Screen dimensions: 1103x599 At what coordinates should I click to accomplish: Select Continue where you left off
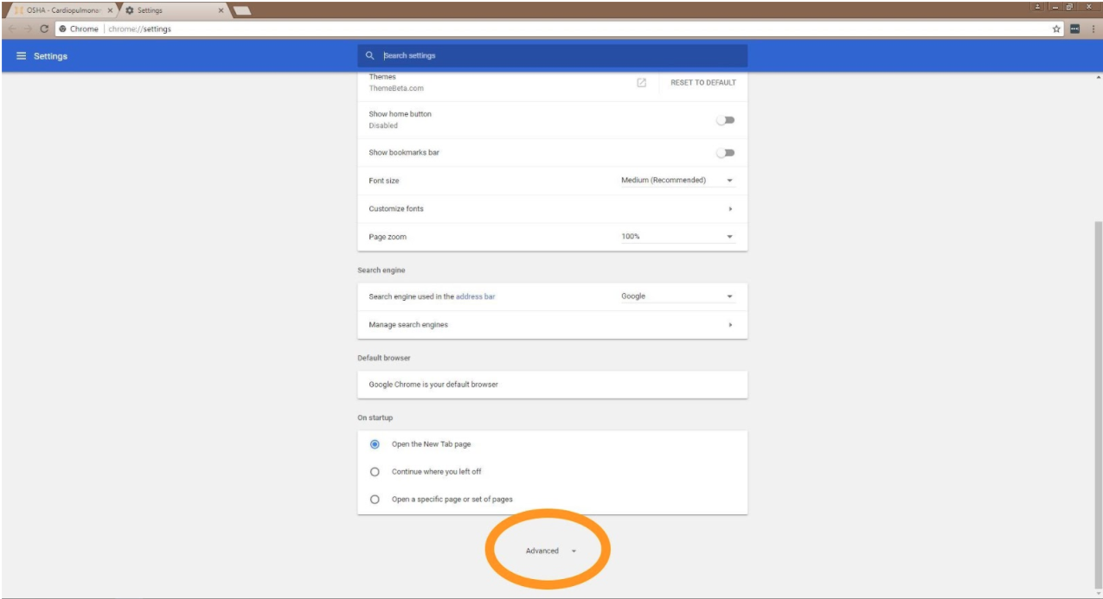coord(375,472)
